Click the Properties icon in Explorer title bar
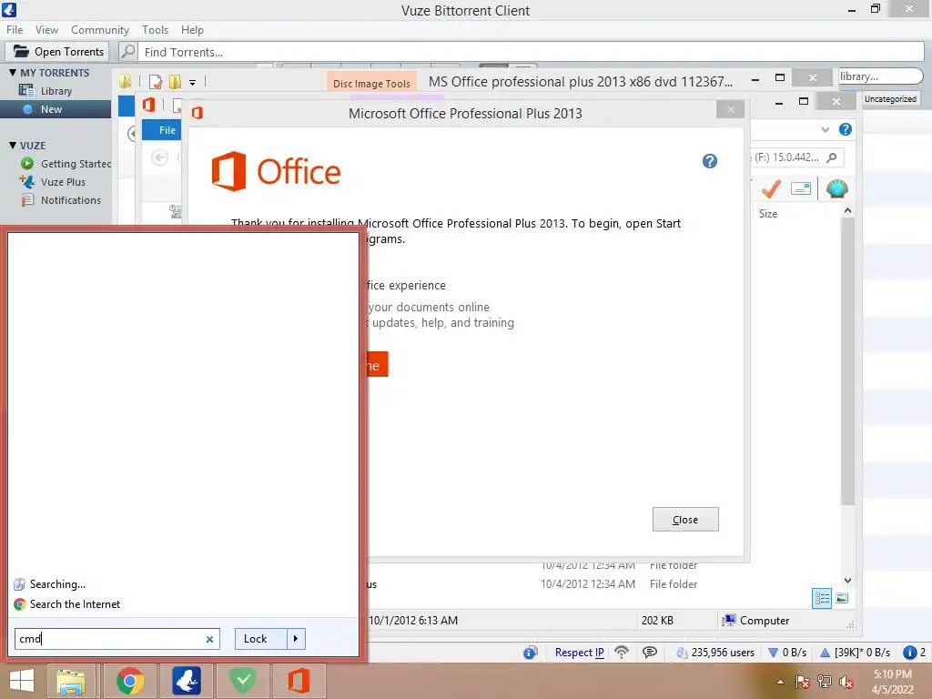This screenshot has width=932, height=699. click(x=156, y=82)
